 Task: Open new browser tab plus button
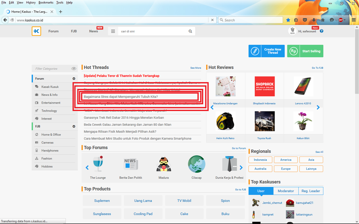click(61, 12)
